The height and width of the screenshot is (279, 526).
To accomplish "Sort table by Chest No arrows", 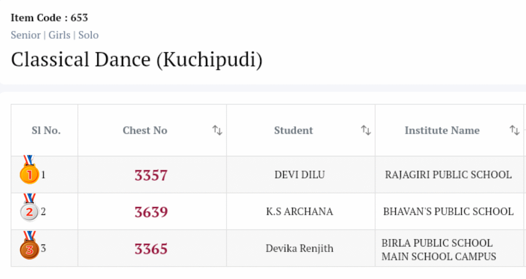I will pos(217,131).
